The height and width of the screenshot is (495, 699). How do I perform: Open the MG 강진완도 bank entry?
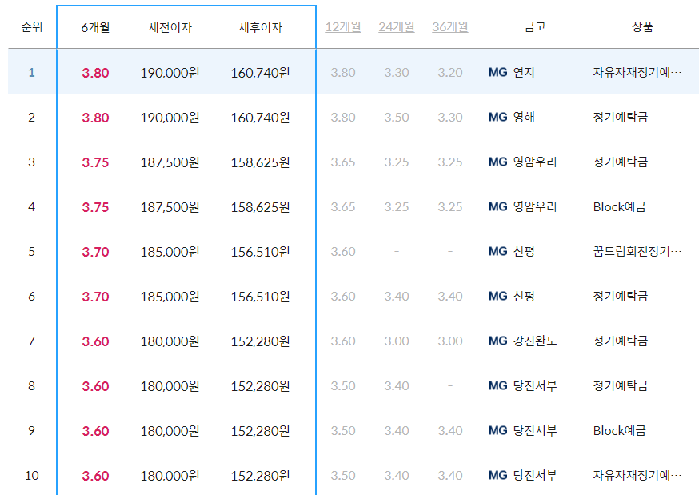pyautogui.click(x=522, y=341)
